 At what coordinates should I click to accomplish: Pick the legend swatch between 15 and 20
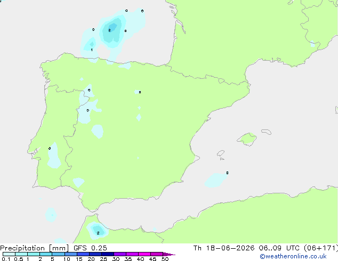click(x=83, y=254)
